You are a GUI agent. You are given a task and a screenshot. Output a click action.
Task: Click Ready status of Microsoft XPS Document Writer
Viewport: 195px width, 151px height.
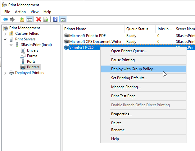pyautogui.click(x=131, y=41)
